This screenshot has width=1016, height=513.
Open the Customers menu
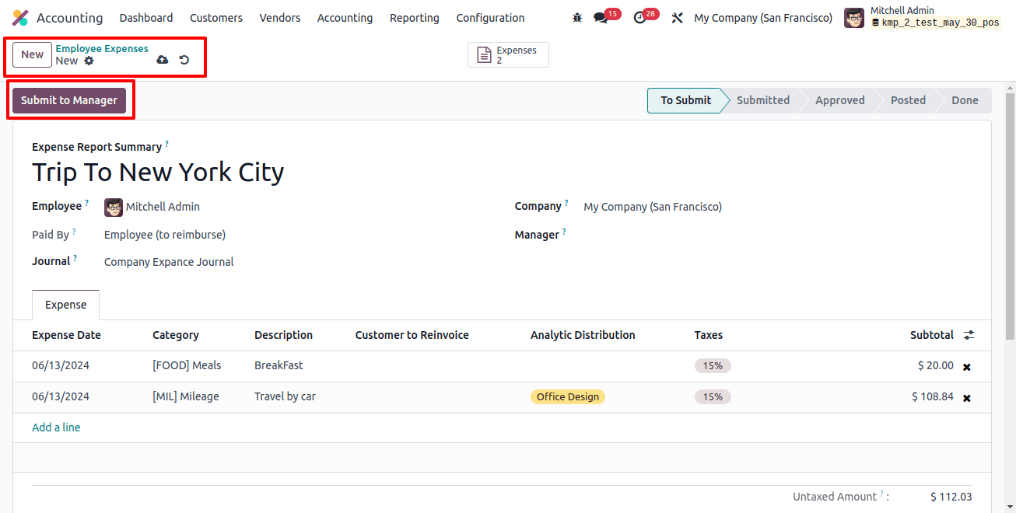click(x=216, y=18)
